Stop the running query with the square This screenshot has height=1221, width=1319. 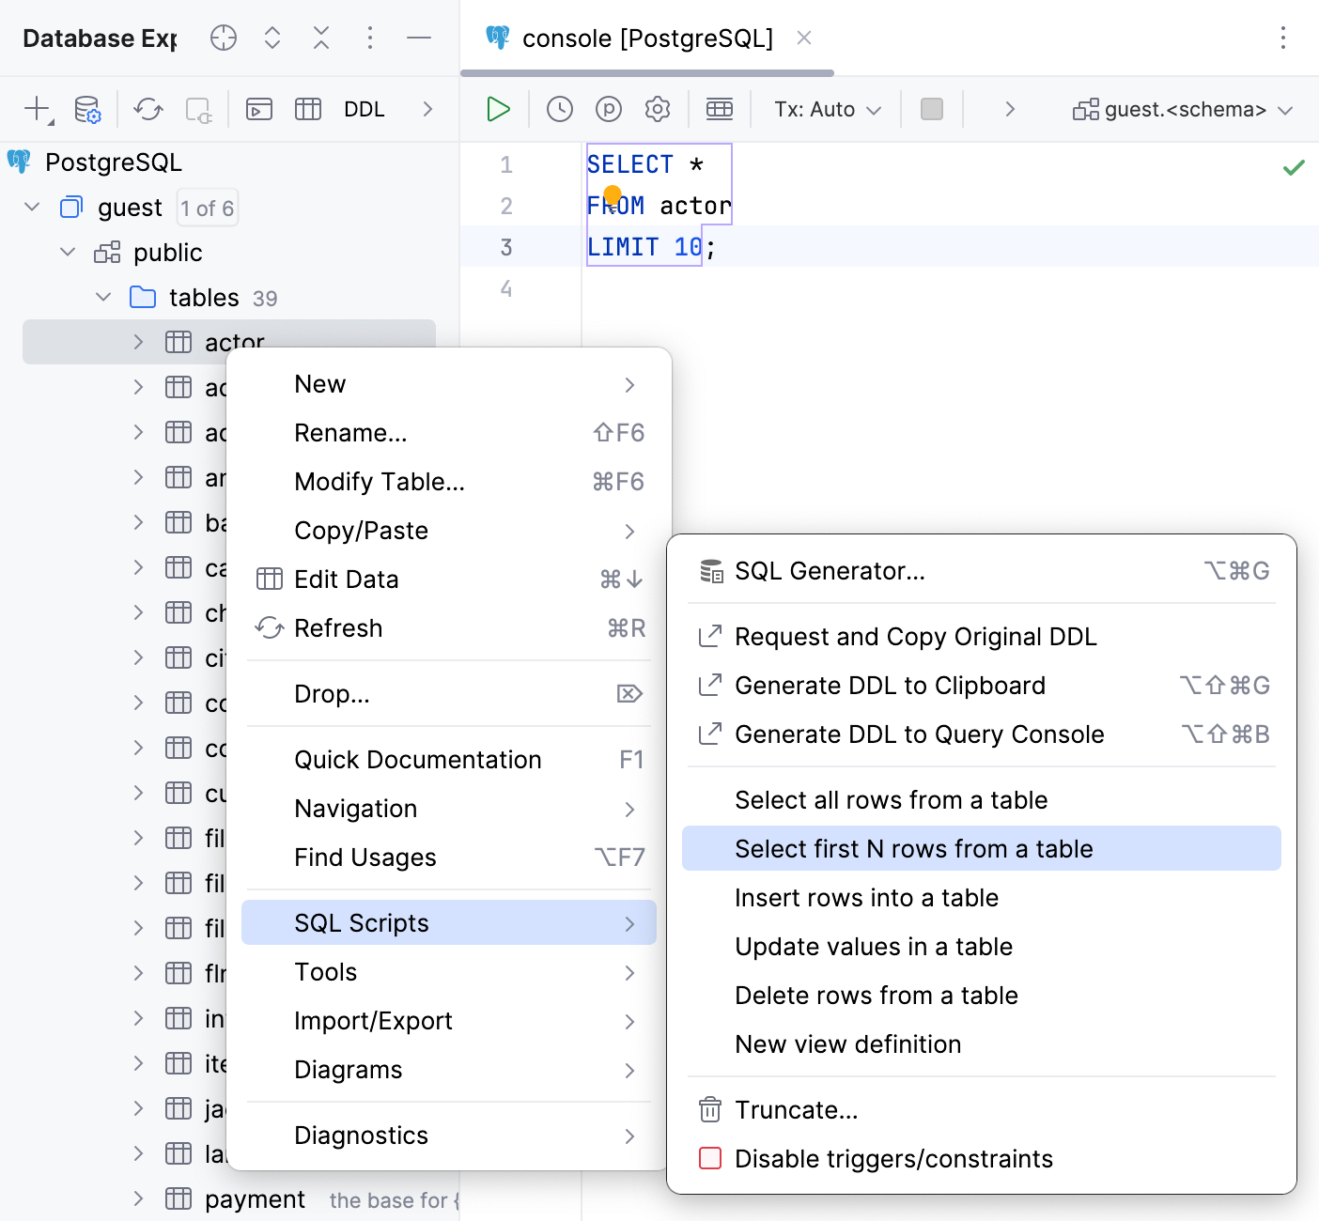(x=931, y=109)
